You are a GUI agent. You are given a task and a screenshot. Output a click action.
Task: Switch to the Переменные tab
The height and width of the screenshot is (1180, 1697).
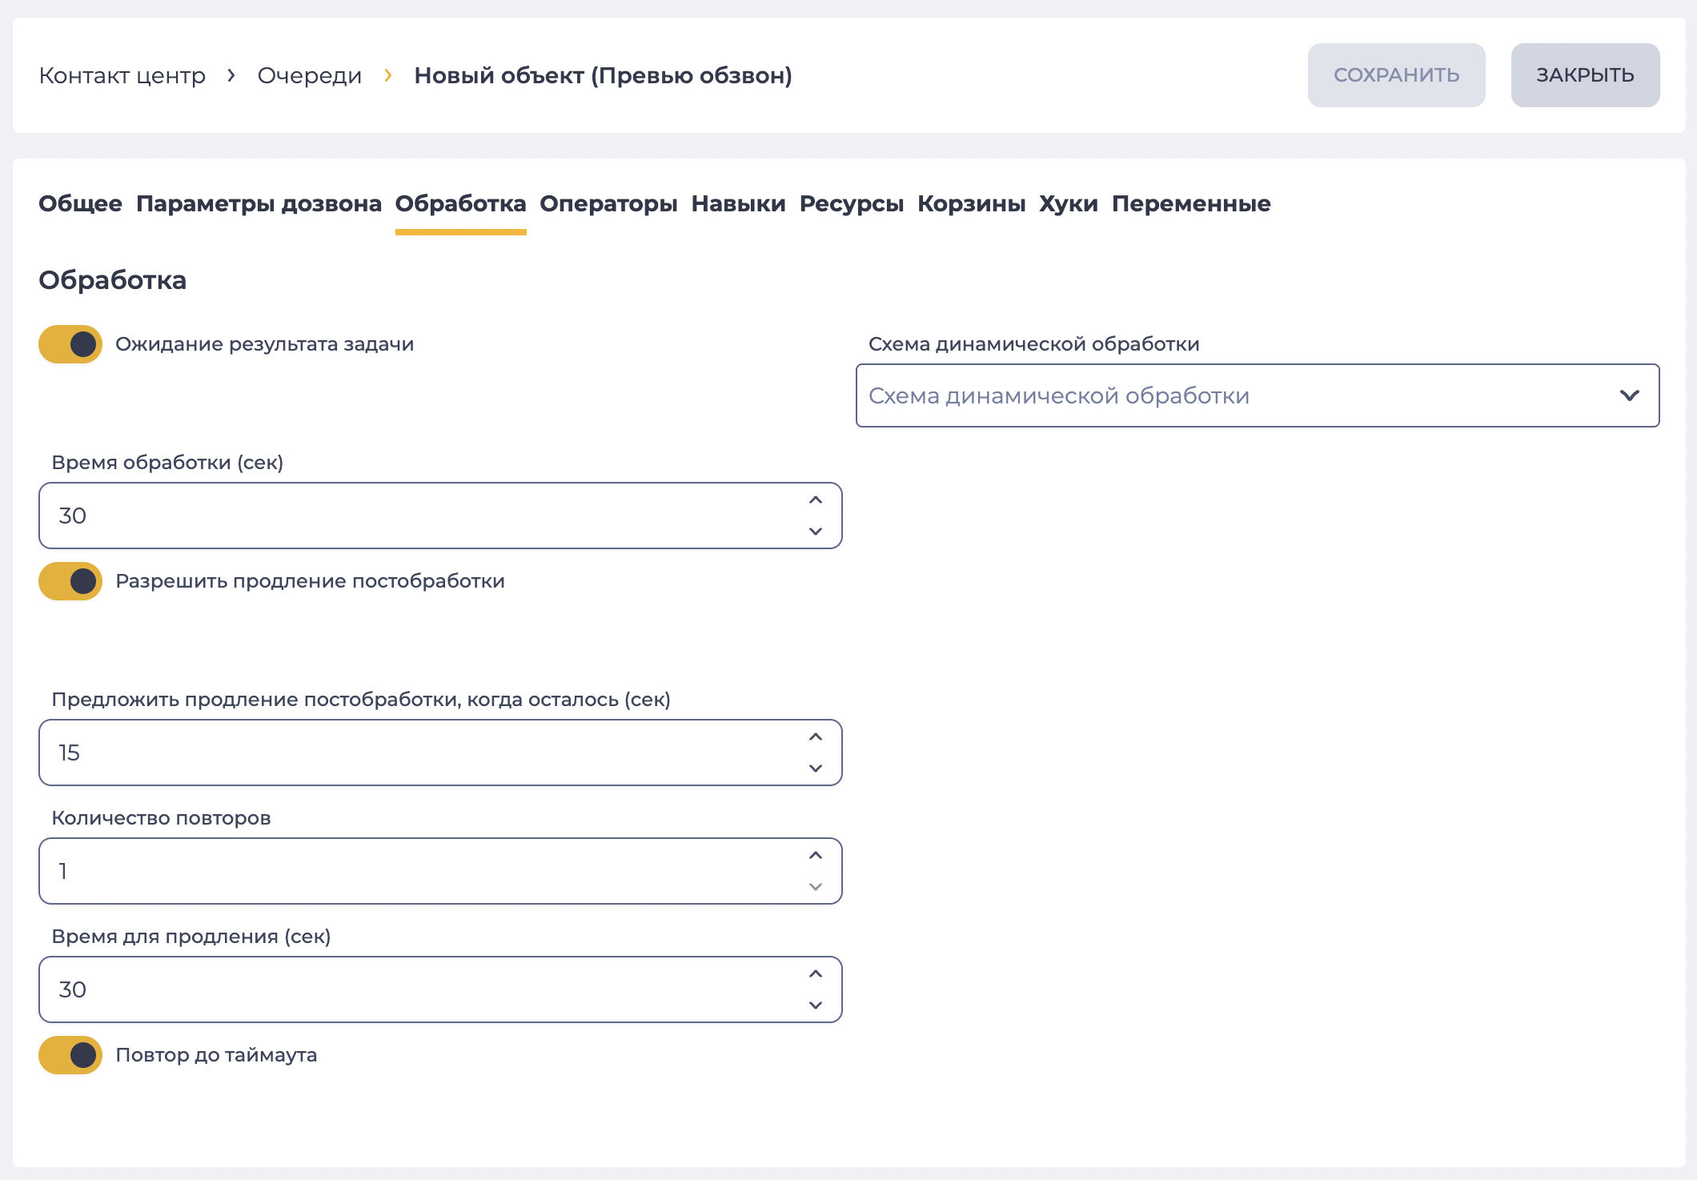1191,203
